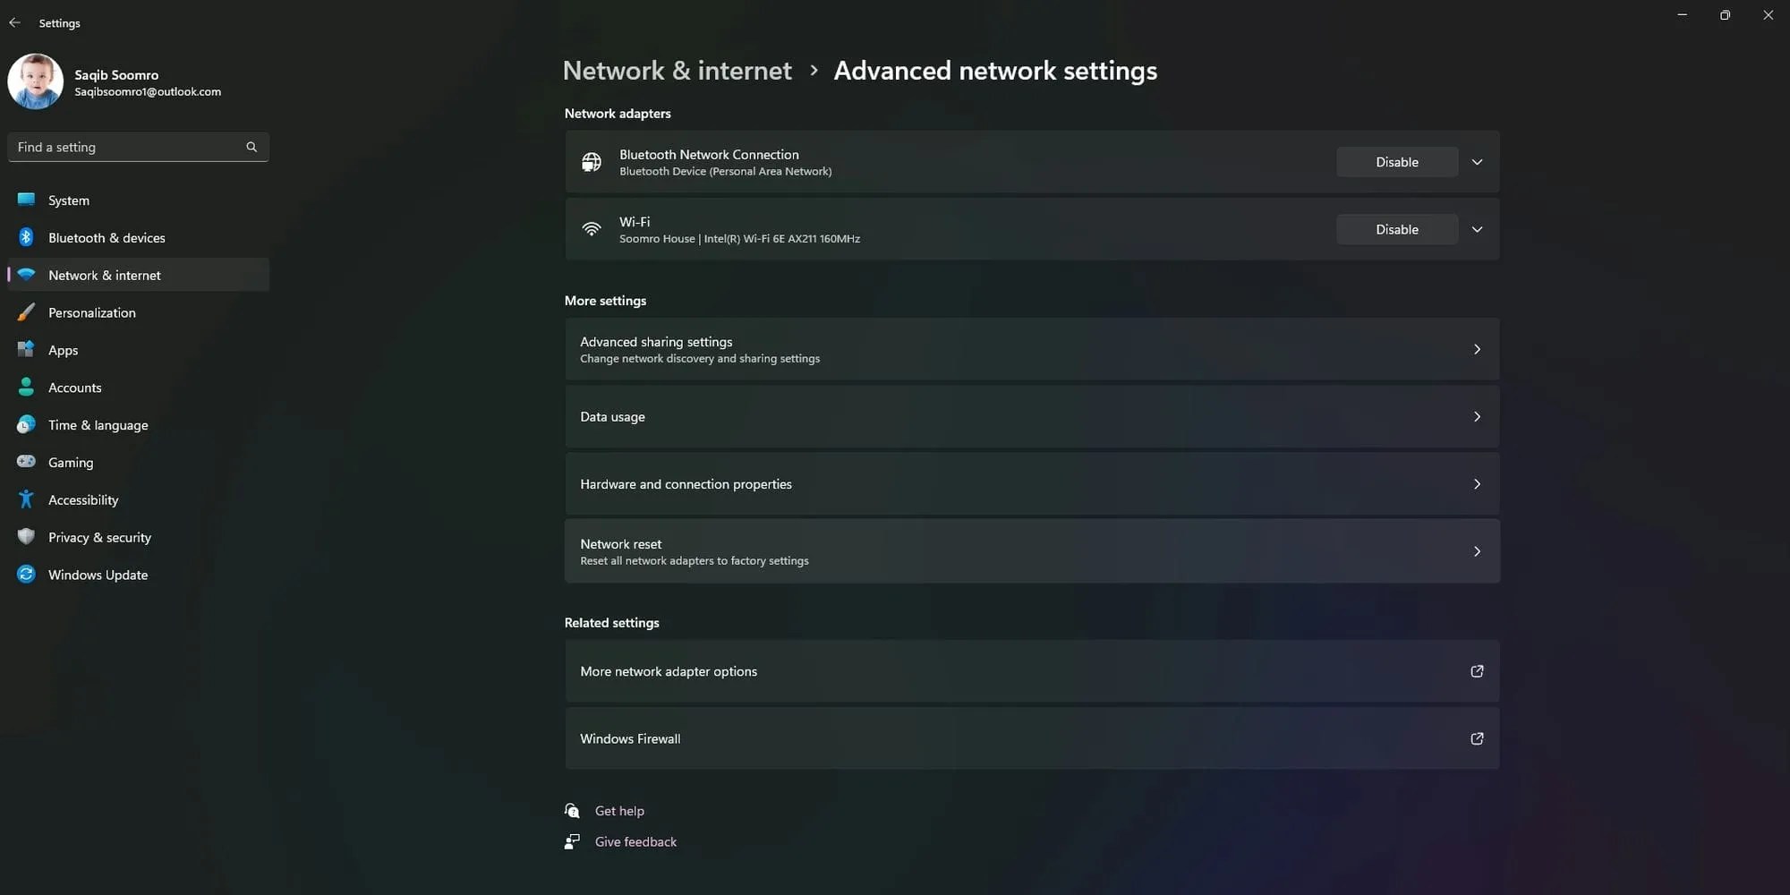Viewport: 1790px width, 895px height.
Task: Expand Wi-Fi adapter details chevron
Action: (x=1477, y=229)
